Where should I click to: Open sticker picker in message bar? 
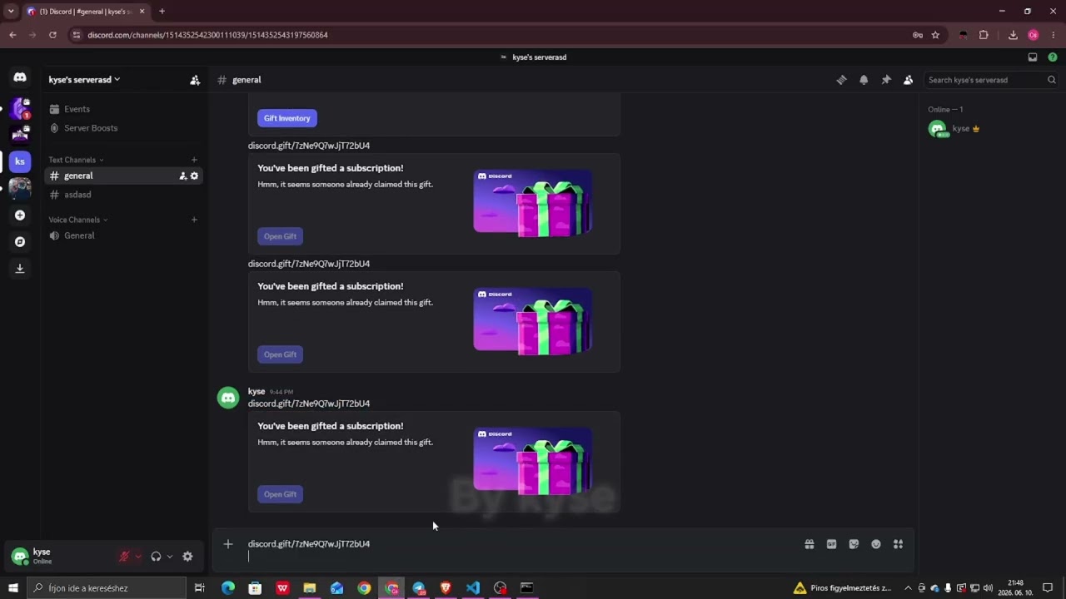pyautogui.click(x=854, y=544)
